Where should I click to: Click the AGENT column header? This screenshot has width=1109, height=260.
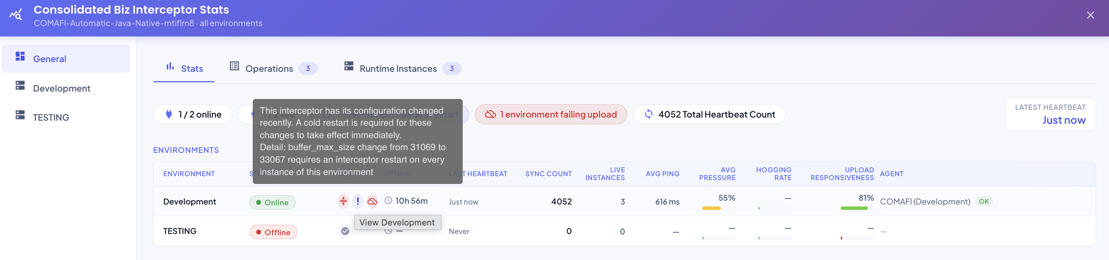(x=892, y=173)
